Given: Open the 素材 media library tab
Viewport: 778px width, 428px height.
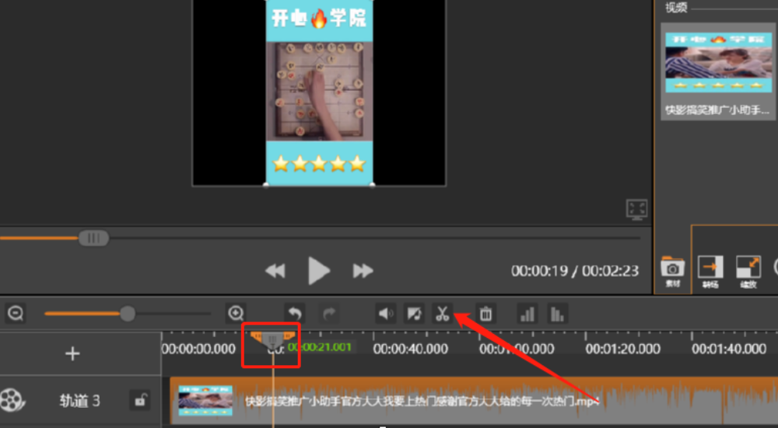Looking at the screenshot, I should pos(673,273).
